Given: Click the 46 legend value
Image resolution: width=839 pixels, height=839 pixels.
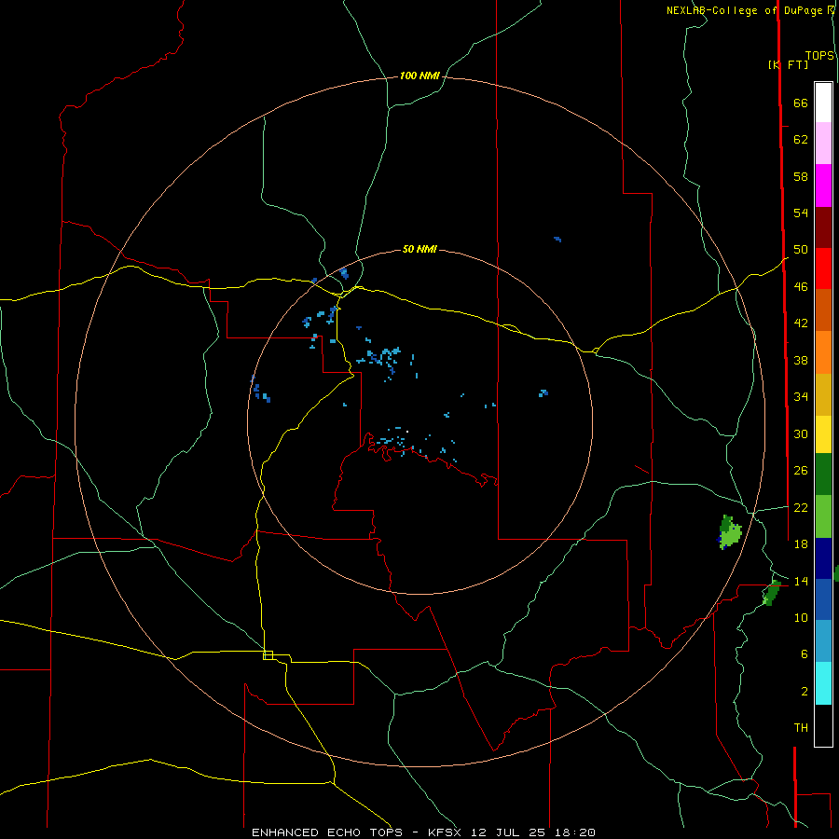Looking at the screenshot, I should click(801, 287).
